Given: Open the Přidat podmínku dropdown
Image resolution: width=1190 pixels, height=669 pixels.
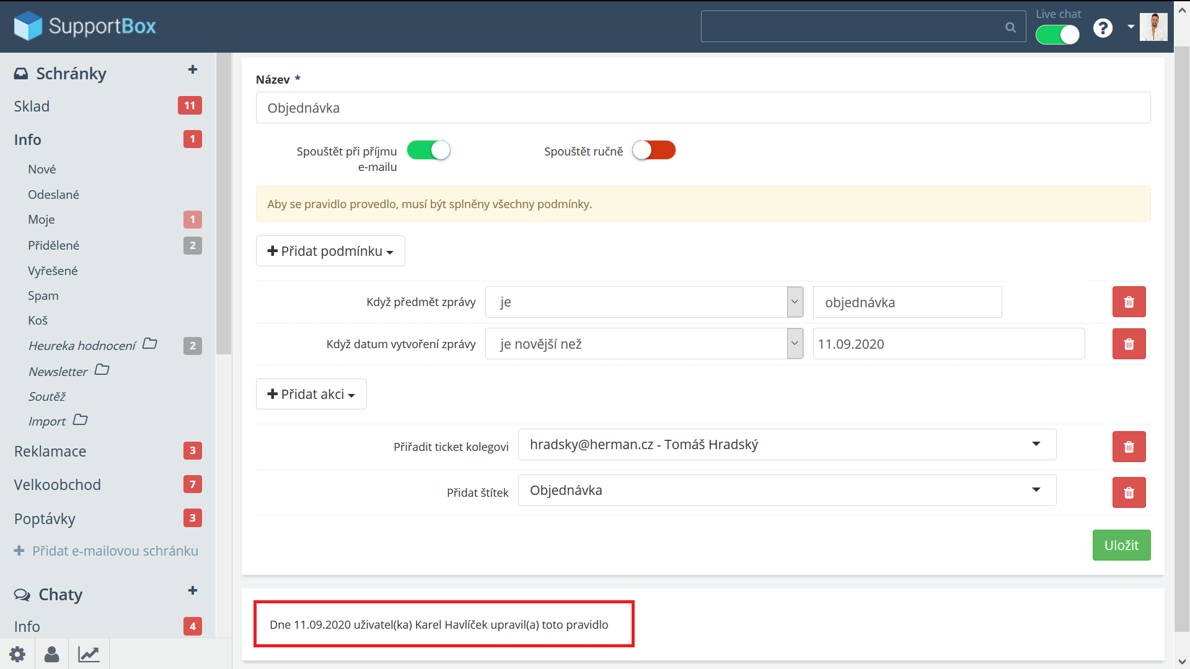Looking at the screenshot, I should (x=330, y=251).
